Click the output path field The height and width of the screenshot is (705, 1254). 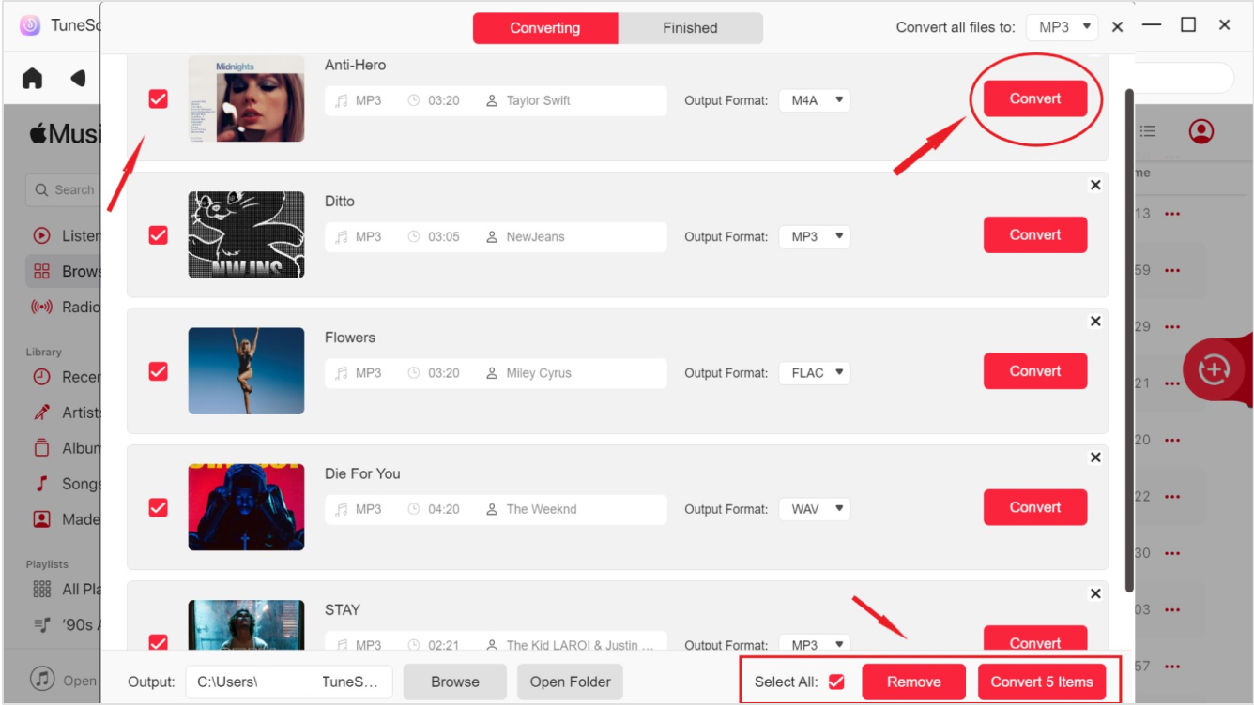point(289,682)
